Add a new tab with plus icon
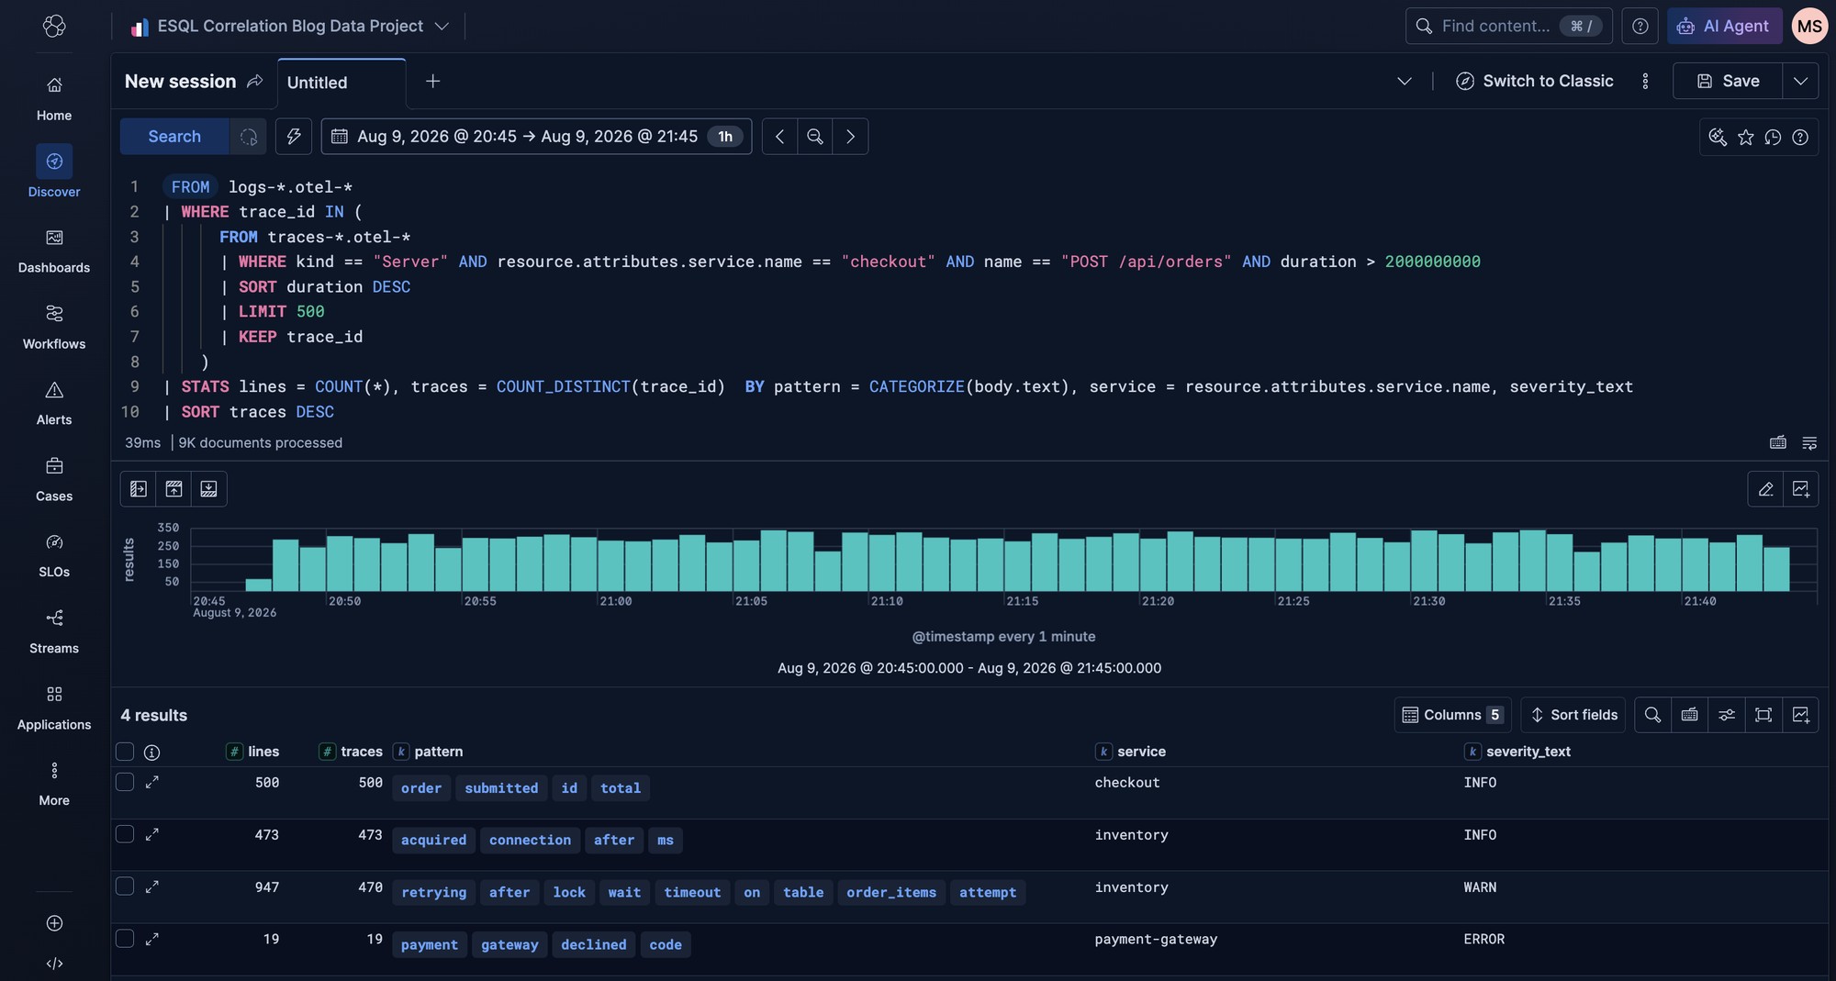1836x981 pixels. pyautogui.click(x=433, y=82)
